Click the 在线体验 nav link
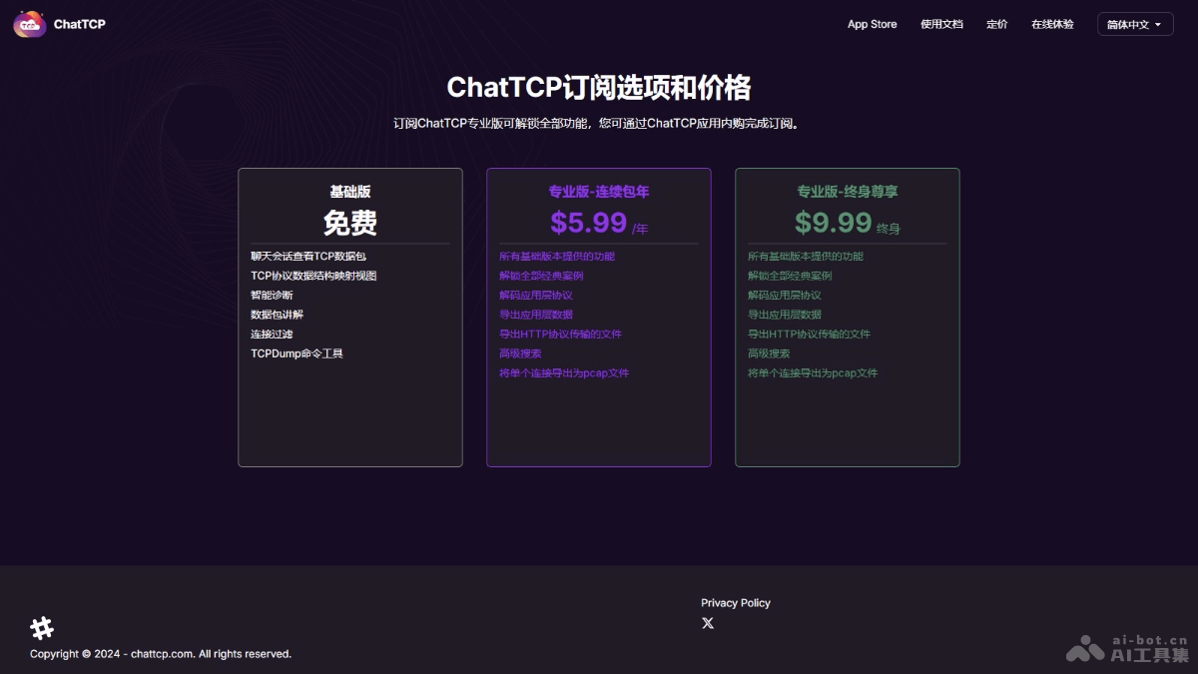1198x674 pixels. point(1051,24)
